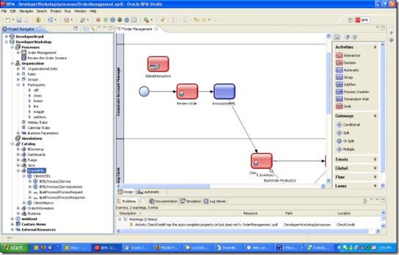Open the Log Viewer tab
Screen dimensions: 399x255
pyautogui.click(x=215, y=201)
